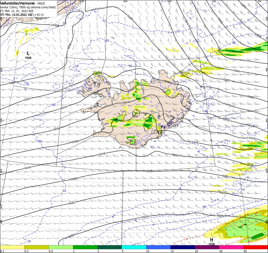Screen dimensions: 268x253
Task: Click the cyan 5–10 legend swatch
Action: tap(134, 247)
